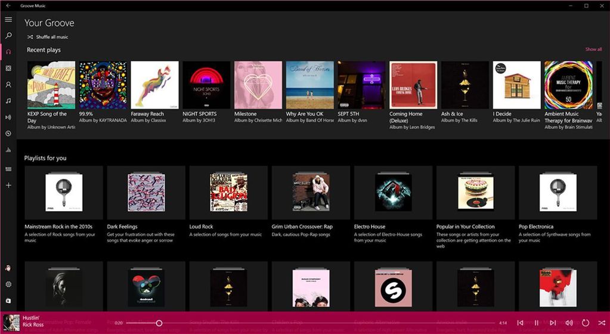Skip to the next track

click(x=553, y=323)
